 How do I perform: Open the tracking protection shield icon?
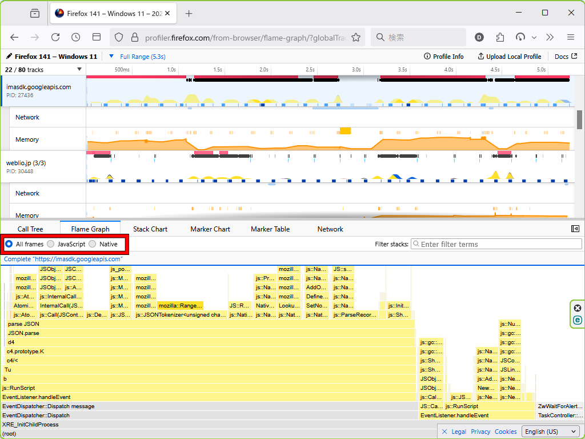click(119, 37)
